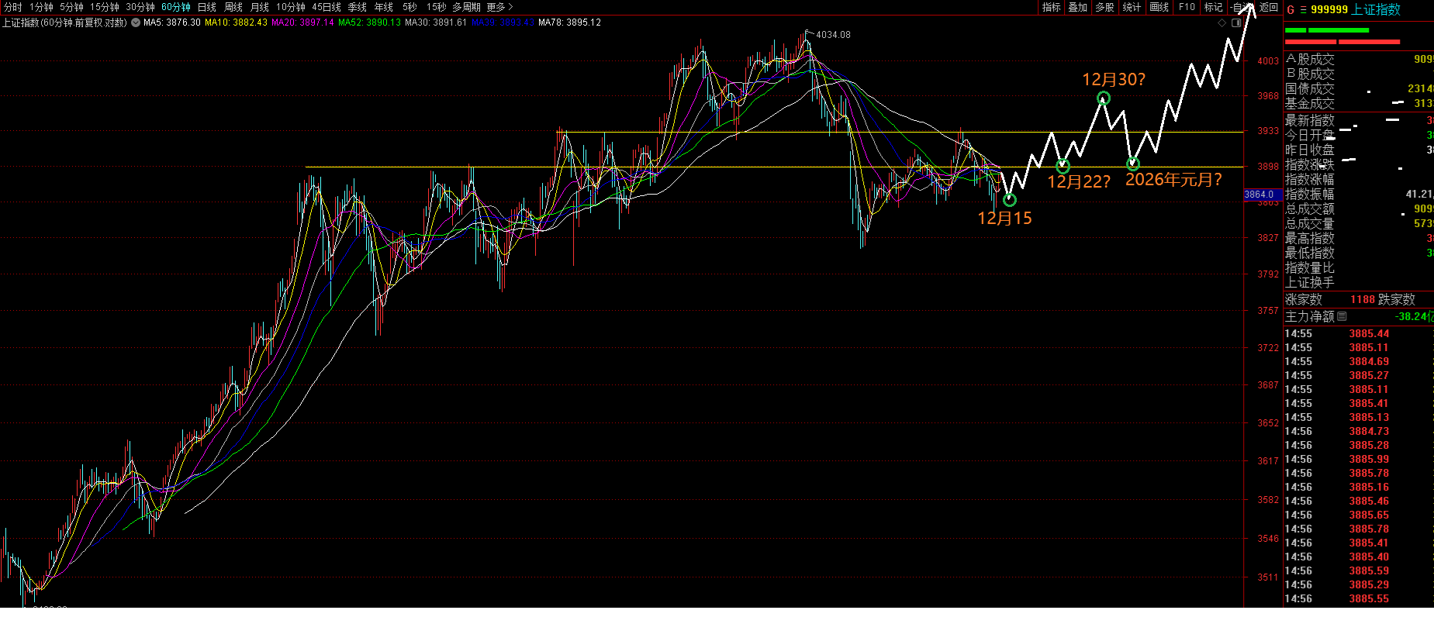Click the green circle marker above 2026年元月?
The height and width of the screenshot is (617, 1434).
pos(1133,164)
